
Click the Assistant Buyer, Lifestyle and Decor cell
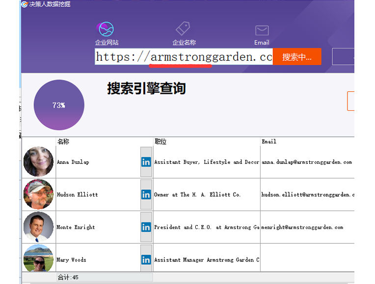[x=207, y=162]
